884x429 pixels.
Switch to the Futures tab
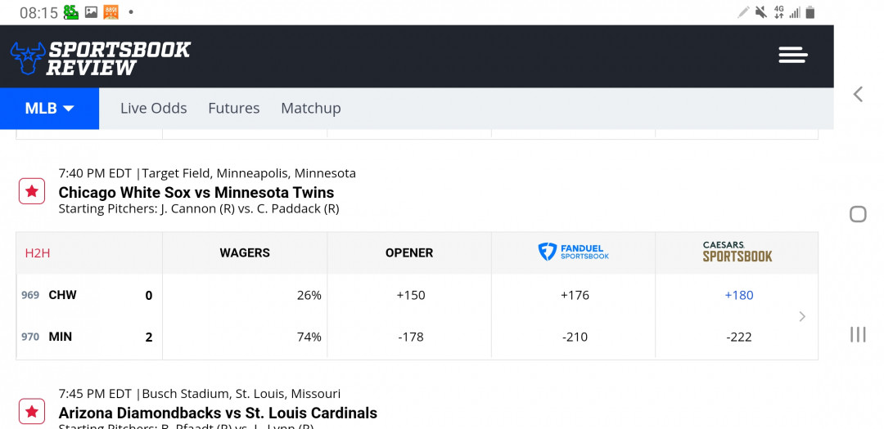tap(234, 108)
